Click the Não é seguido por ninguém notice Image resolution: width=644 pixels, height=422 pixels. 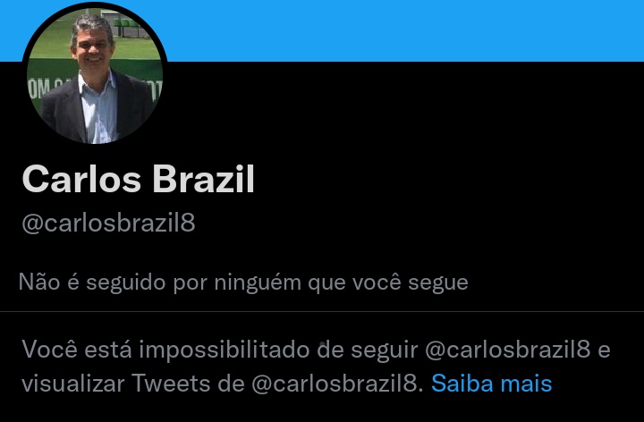pyautogui.click(x=243, y=282)
